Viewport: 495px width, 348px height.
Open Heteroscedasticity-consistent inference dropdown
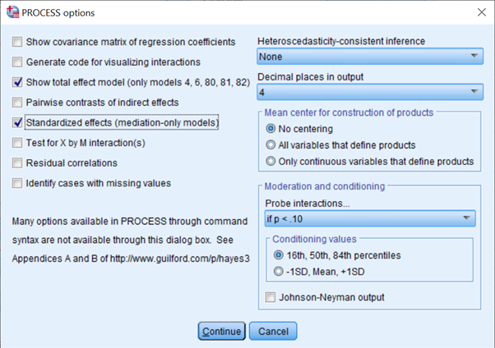tap(369, 57)
